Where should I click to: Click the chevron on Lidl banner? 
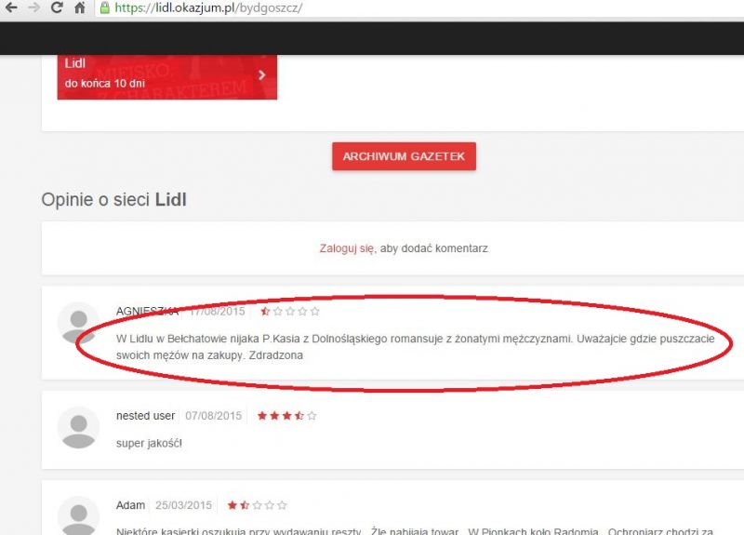coord(262,75)
